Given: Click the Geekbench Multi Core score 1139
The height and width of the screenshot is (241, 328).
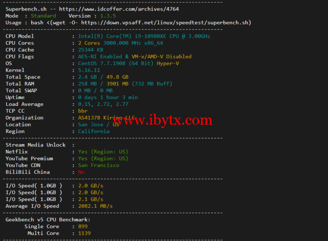Looking at the screenshot, I should click(85, 233).
